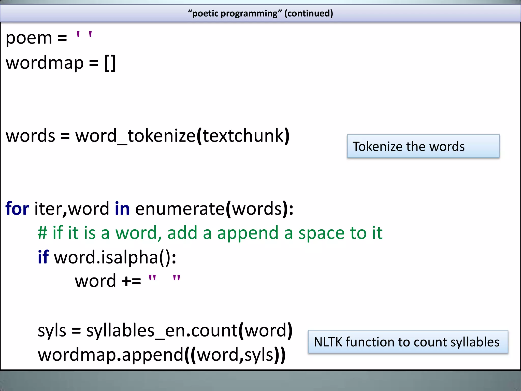The width and height of the screenshot is (521, 391).
Task: Click the blue "in" keyword
Action: click(122, 209)
